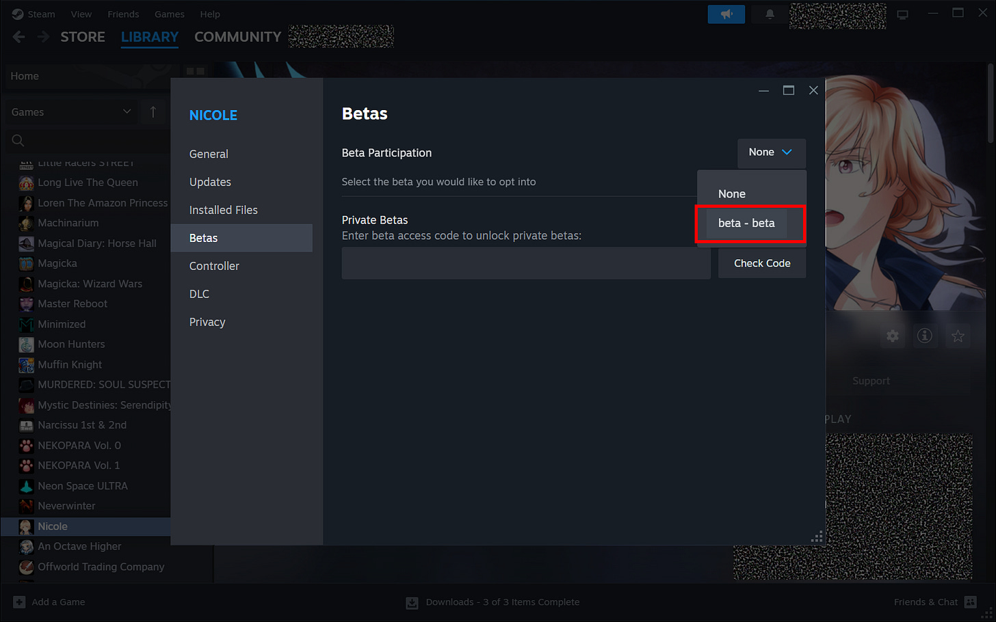The width and height of the screenshot is (996, 622).
Task: Select Master Reboot in game list
Action: coord(73,304)
